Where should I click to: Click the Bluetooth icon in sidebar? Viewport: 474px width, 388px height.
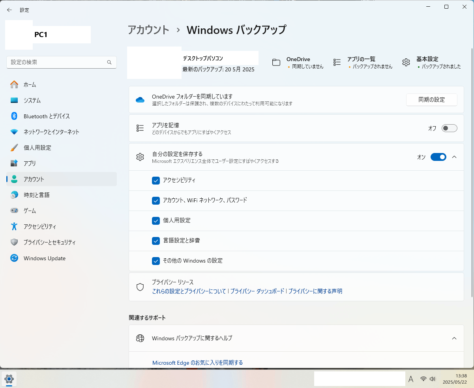tap(14, 116)
